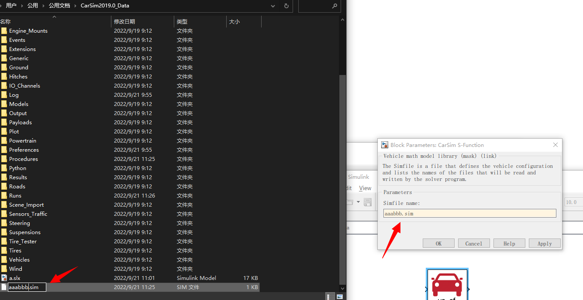Select the a.slx Simulink Model file

[14, 278]
